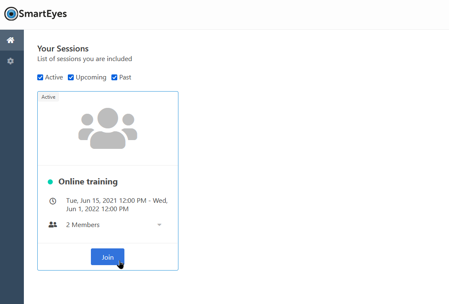The width and height of the screenshot is (449, 304).
Task: Click the green status dot by Online training
Action: 50,182
